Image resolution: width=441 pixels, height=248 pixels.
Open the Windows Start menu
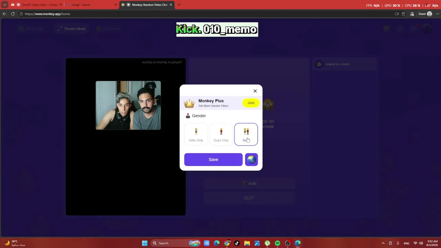click(145, 243)
